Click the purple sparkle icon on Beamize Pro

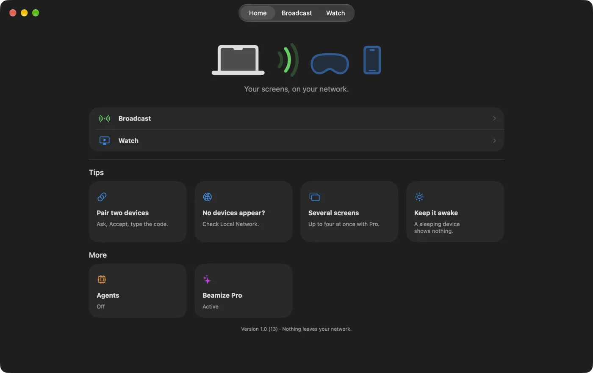pos(207,280)
